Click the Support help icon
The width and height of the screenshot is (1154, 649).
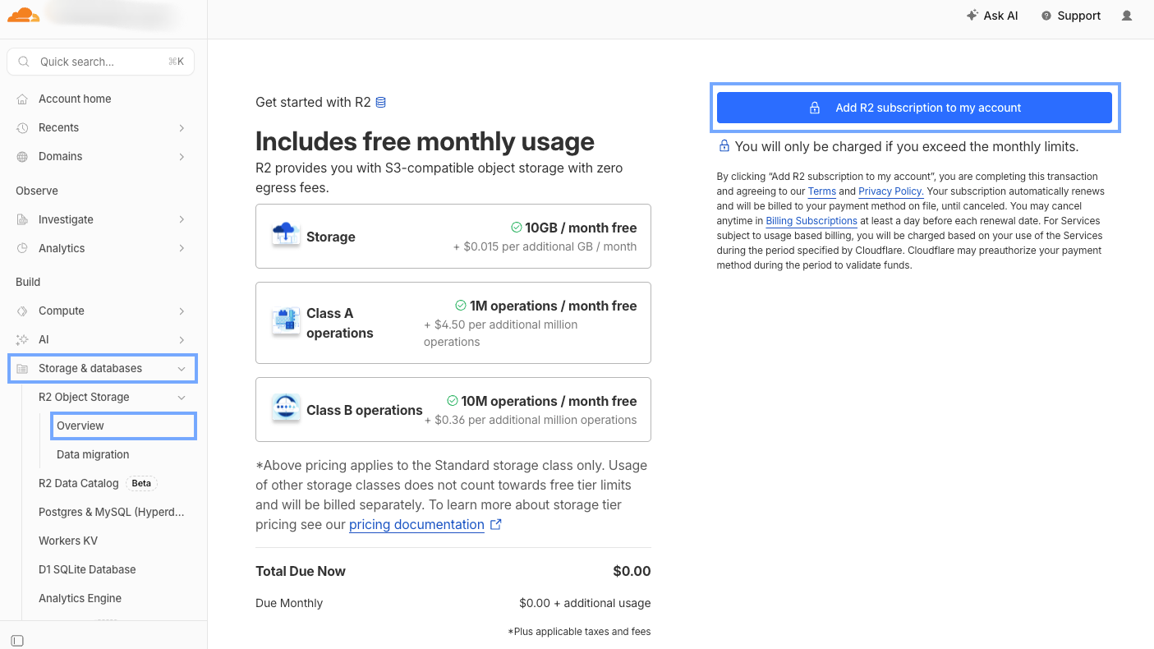[1046, 16]
